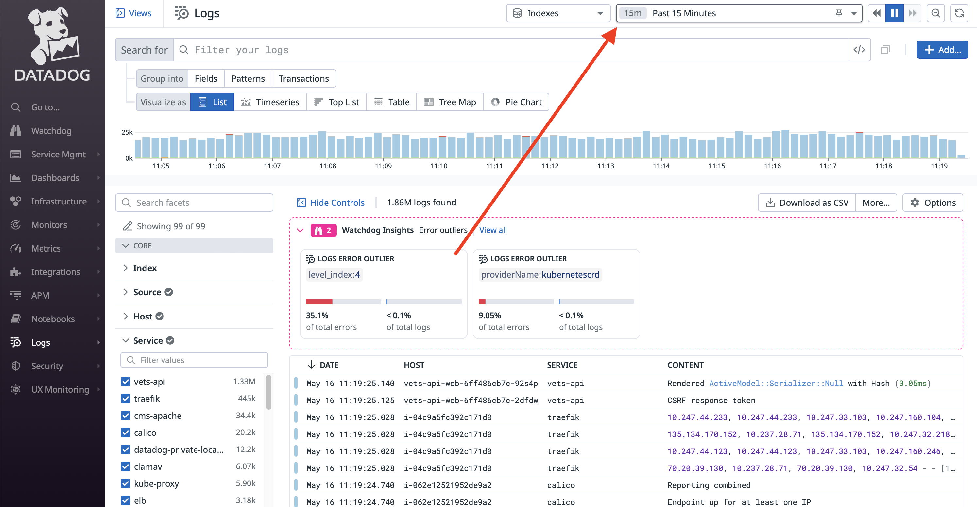Select the Patterns grouping tab

pyautogui.click(x=247, y=78)
